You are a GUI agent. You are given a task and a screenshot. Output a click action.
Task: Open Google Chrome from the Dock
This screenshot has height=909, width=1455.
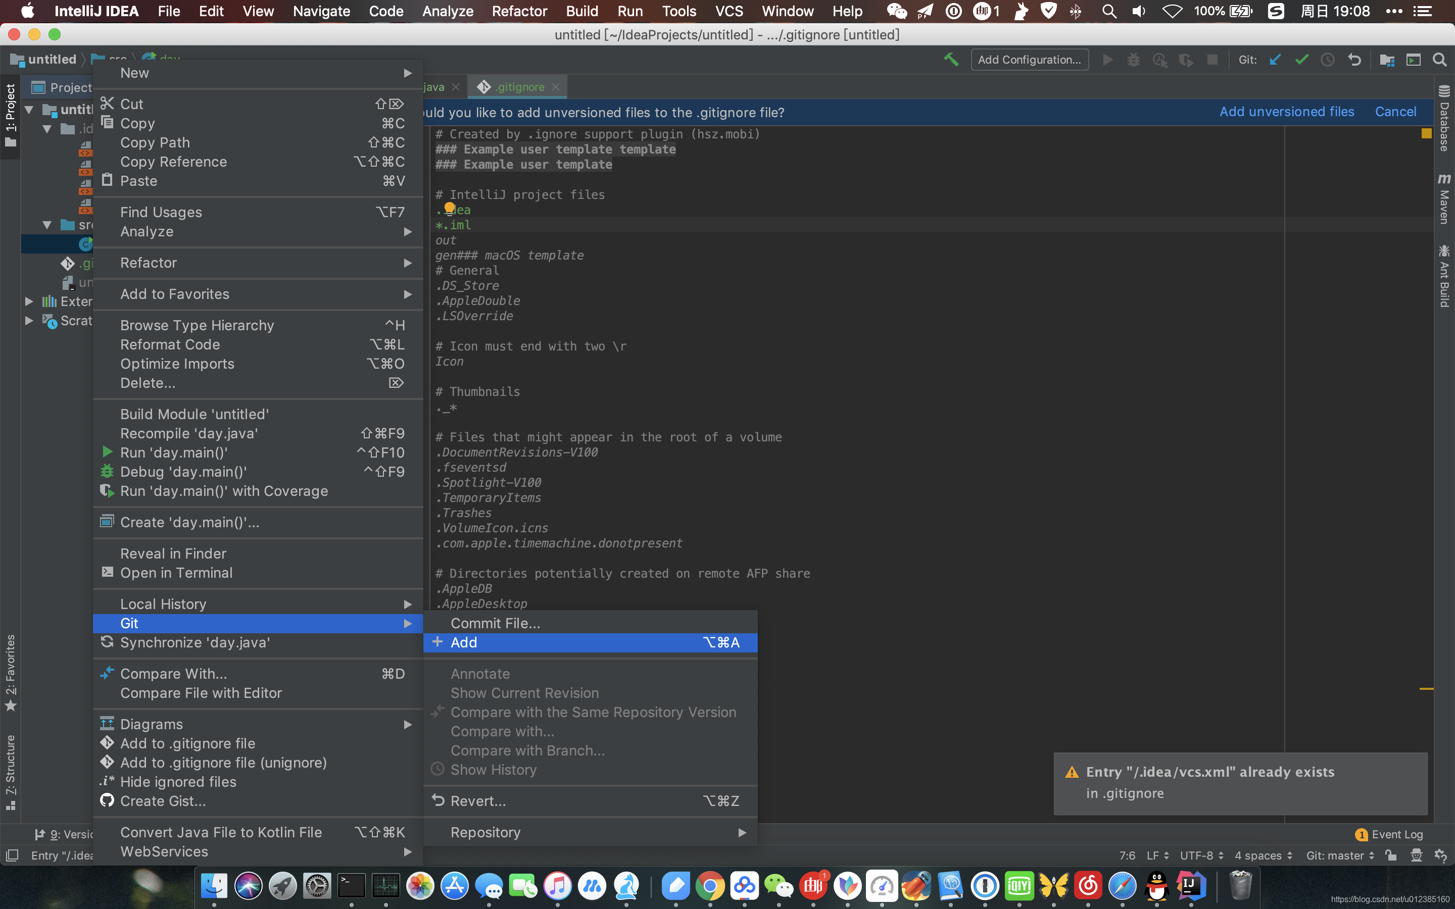(x=710, y=886)
